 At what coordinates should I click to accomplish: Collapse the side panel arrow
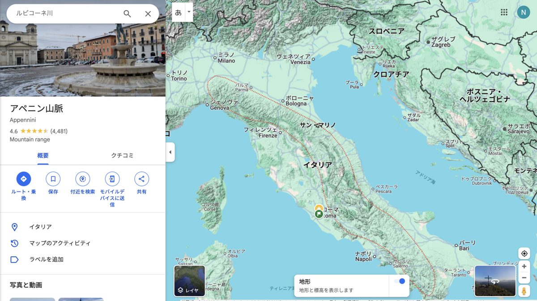coord(170,152)
